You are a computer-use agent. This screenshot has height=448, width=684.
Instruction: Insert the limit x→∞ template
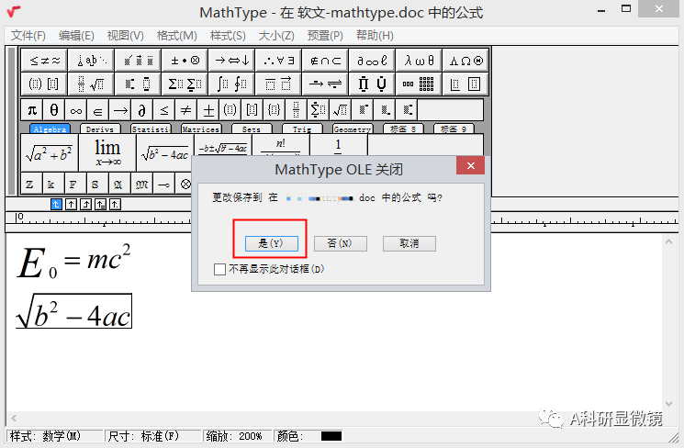(x=107, y=152)
